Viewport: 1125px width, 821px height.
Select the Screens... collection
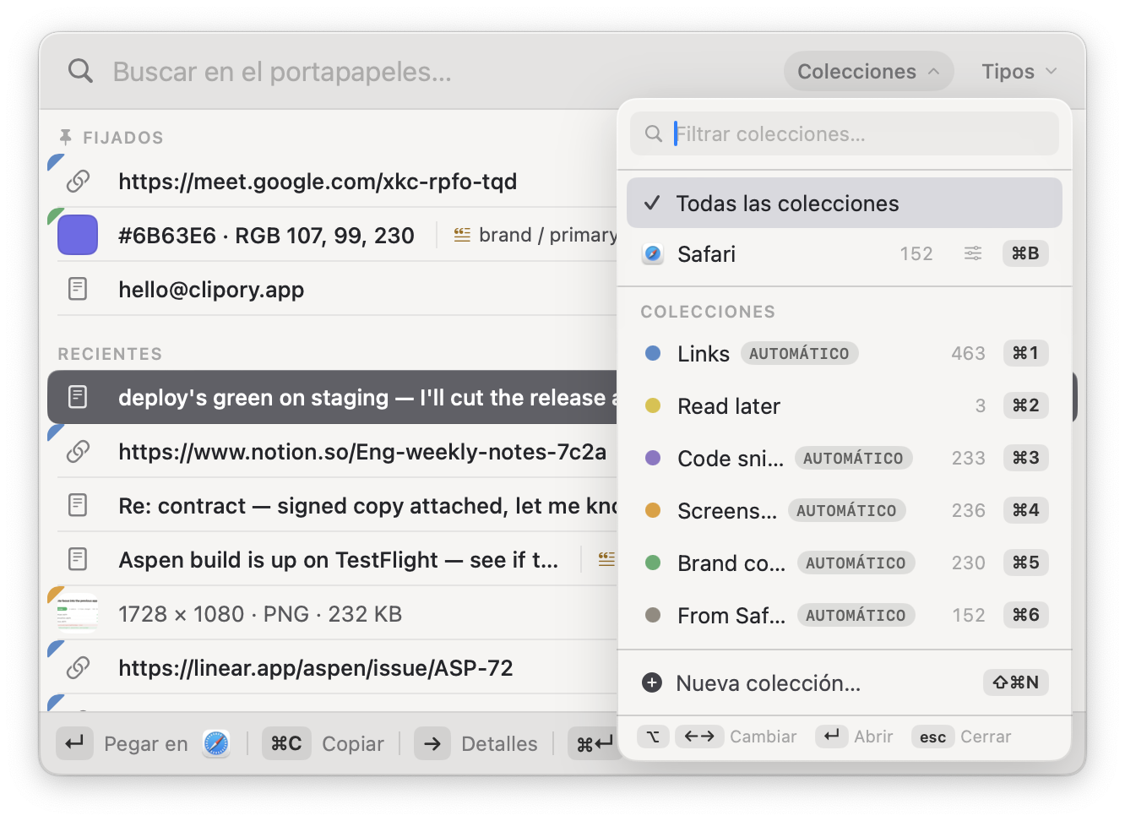tap(845, 510)
